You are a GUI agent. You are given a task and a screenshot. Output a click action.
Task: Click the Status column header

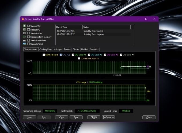(107, 27)
